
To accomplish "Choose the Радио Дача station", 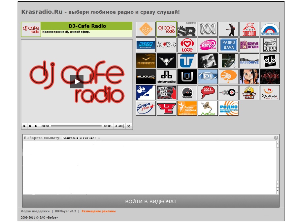I will tap(229, 45).
